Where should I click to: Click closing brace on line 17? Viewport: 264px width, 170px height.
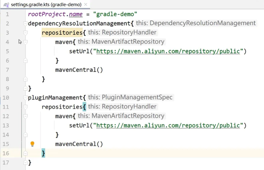[30, 163]
